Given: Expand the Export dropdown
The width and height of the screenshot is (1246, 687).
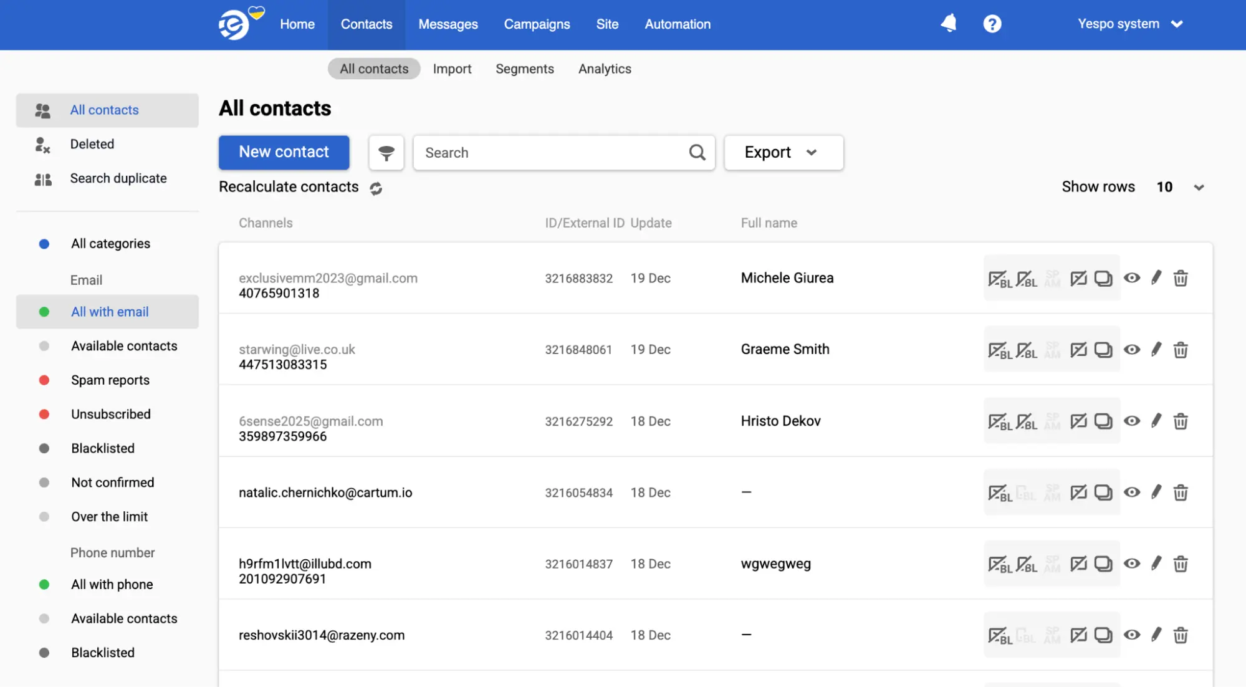Looking at the screenshot, I should tap(783, 152).
